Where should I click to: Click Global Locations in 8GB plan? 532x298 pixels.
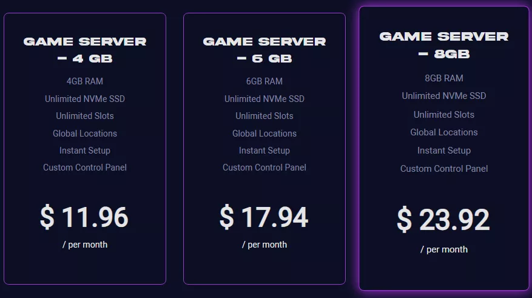point(444,132)
